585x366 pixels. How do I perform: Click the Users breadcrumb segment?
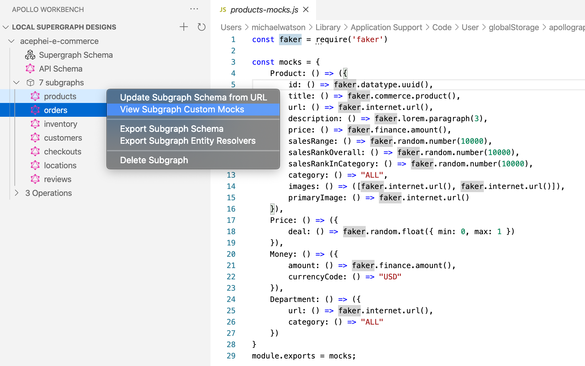(x=231, y=27)
